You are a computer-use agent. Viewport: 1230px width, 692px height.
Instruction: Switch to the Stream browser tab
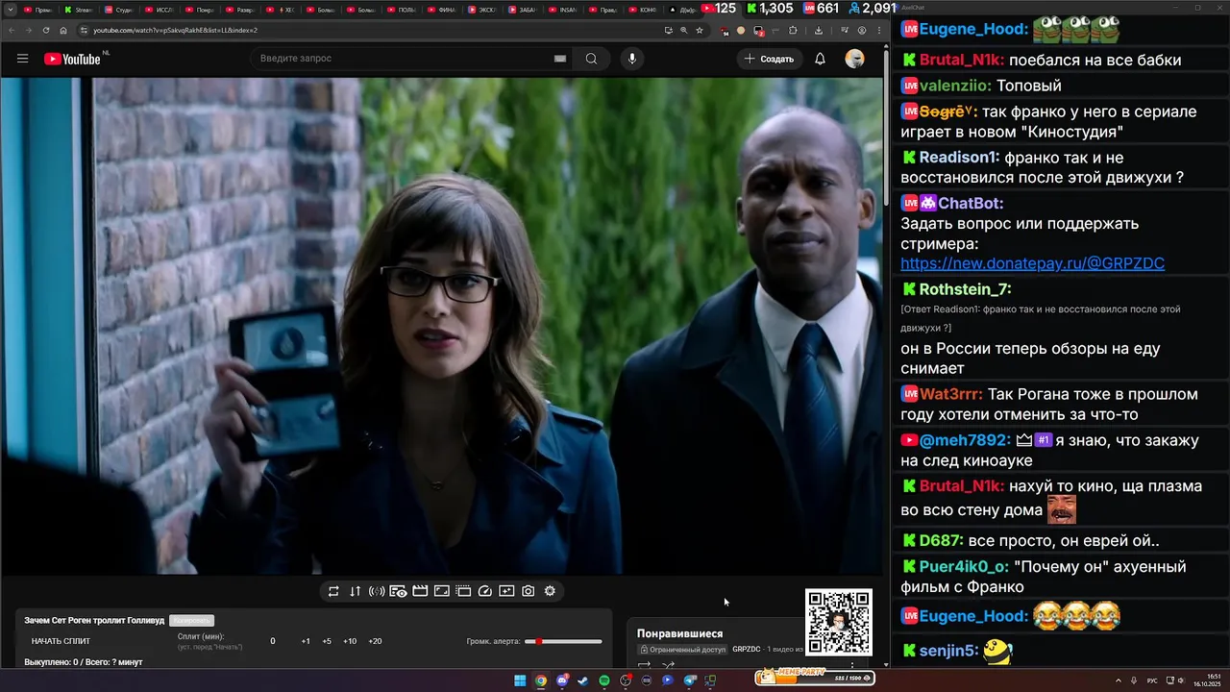pos(79,10)
